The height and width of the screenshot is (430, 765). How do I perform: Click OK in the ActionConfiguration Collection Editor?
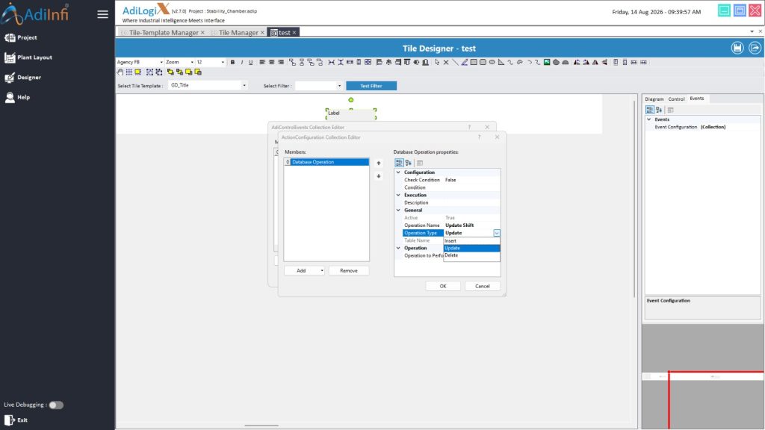coord(443,286)
